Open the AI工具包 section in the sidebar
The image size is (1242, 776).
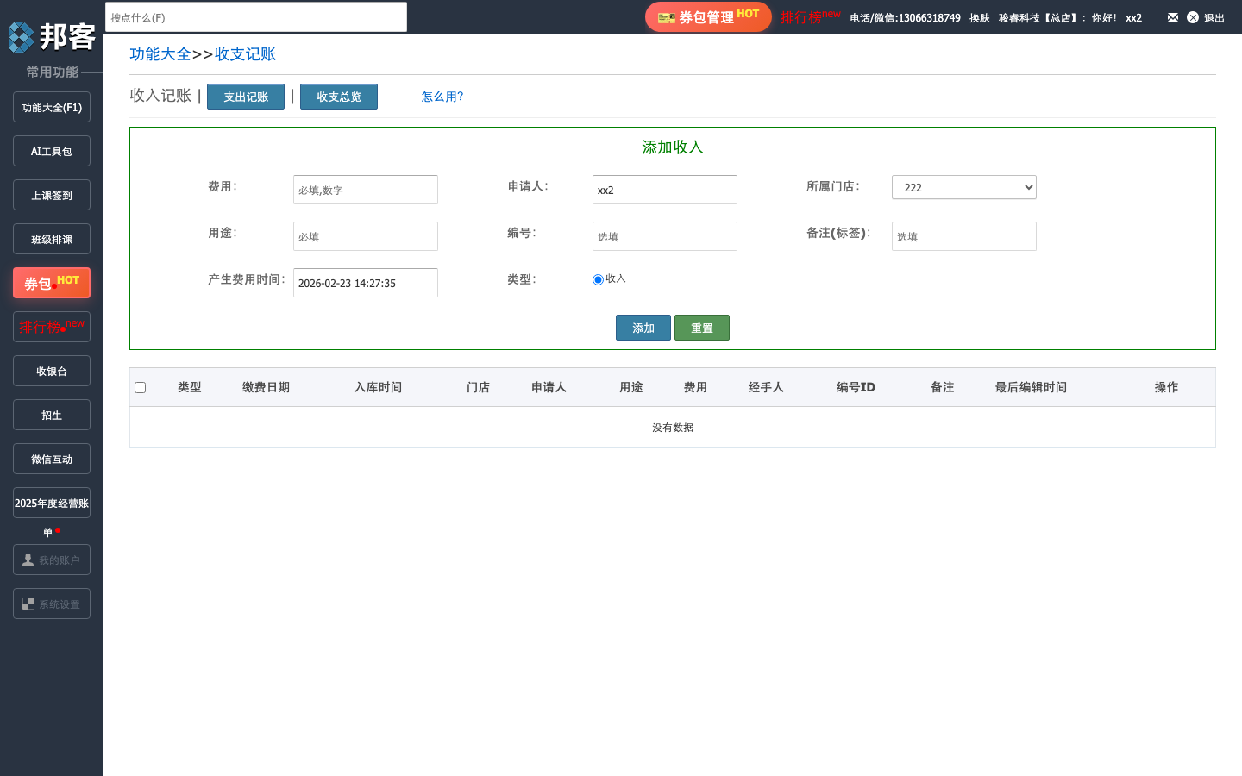coord(51,150)
